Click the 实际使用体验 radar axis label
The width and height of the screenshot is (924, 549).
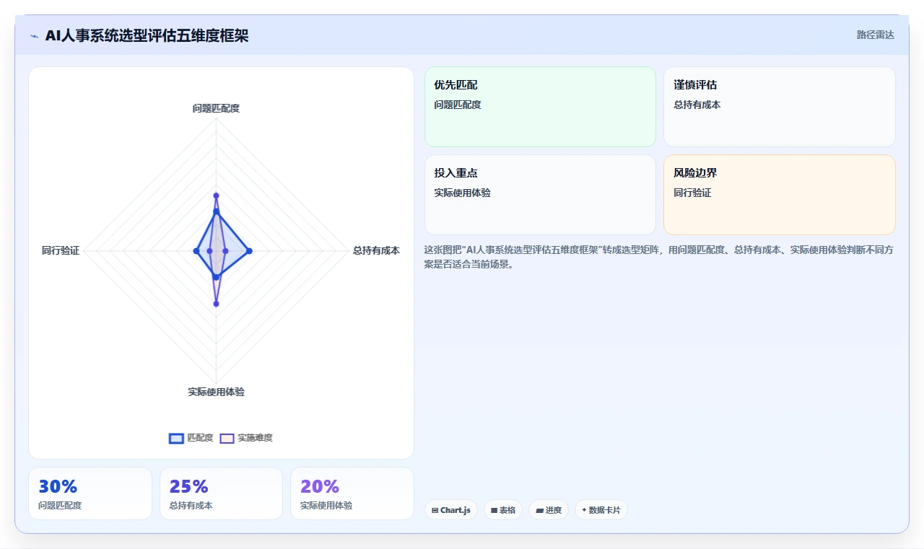coord(216,392)
